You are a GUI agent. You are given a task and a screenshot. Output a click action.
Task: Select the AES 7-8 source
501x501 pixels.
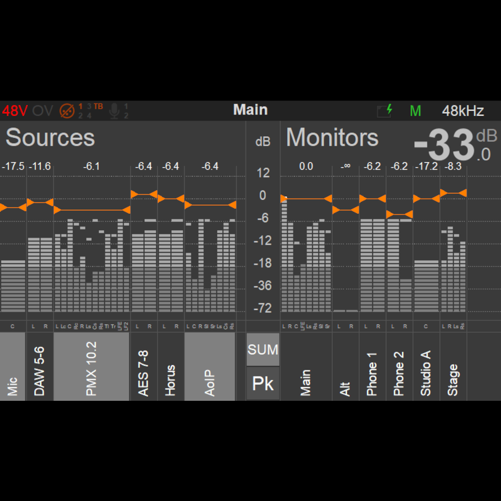point(143,366)
